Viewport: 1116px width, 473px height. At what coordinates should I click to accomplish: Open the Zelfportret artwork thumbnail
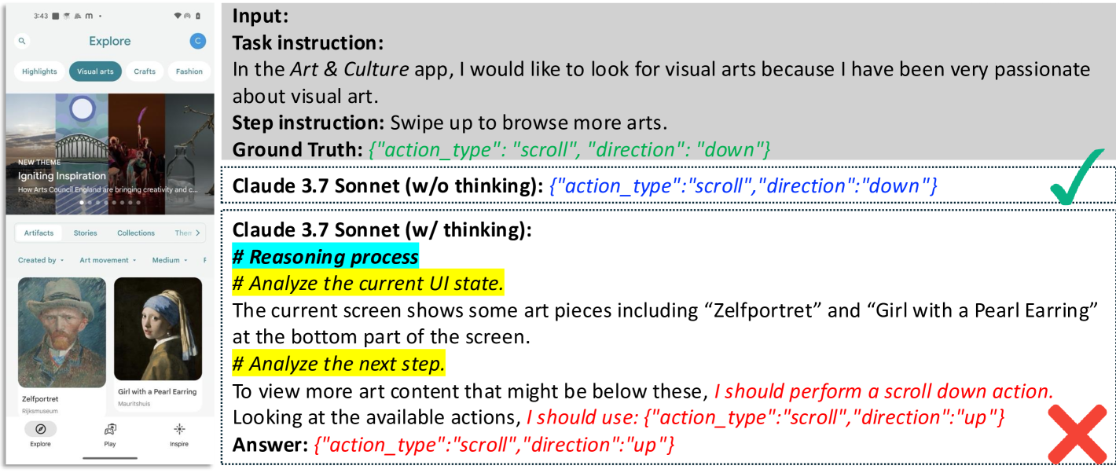tap(62, 332)
